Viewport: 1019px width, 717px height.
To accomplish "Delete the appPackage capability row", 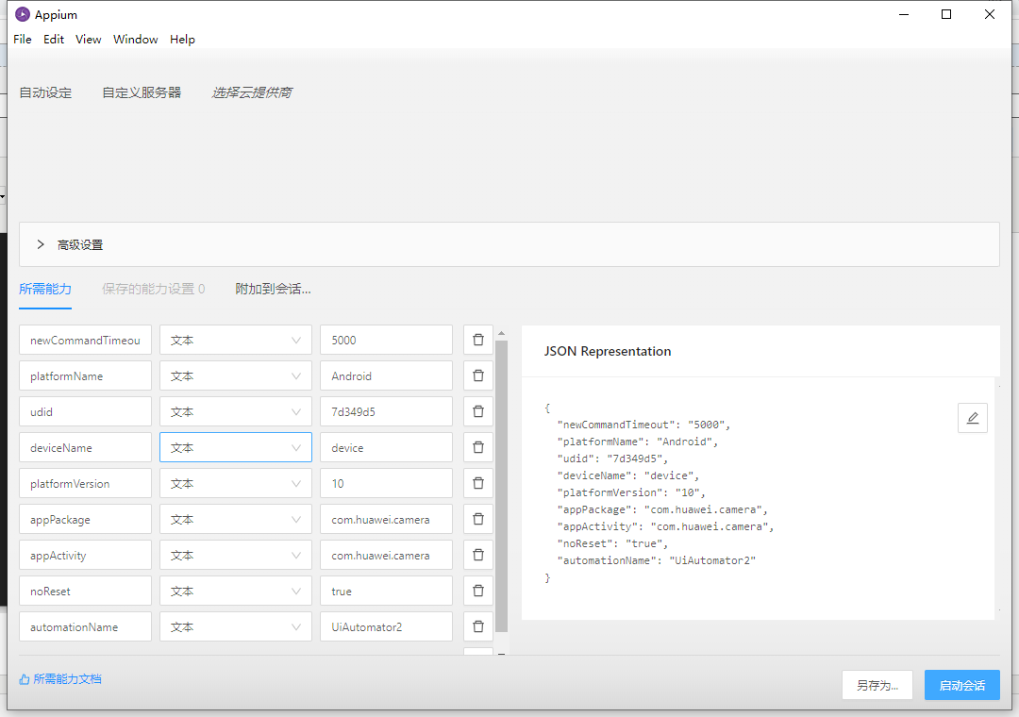I will click(478, 519).
